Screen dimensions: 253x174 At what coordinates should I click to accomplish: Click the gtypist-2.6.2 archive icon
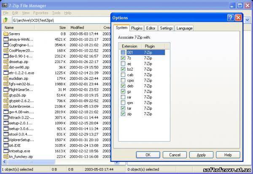(x=6, y=101)
